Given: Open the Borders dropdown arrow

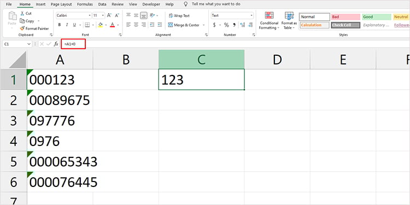Looking at the screenshot, I should pos(93,25).
